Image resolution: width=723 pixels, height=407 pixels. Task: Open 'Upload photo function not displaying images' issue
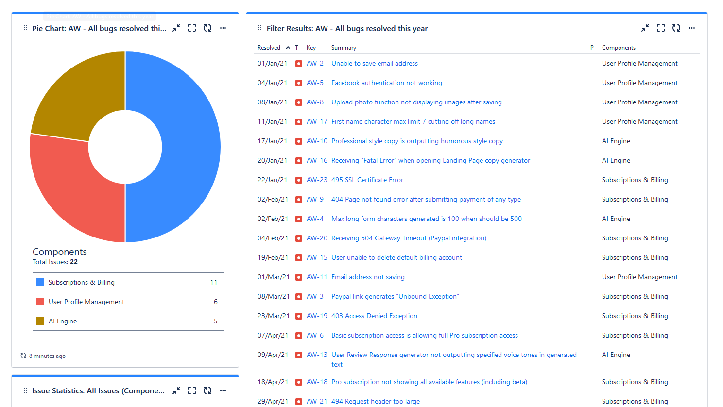[416, 102]
